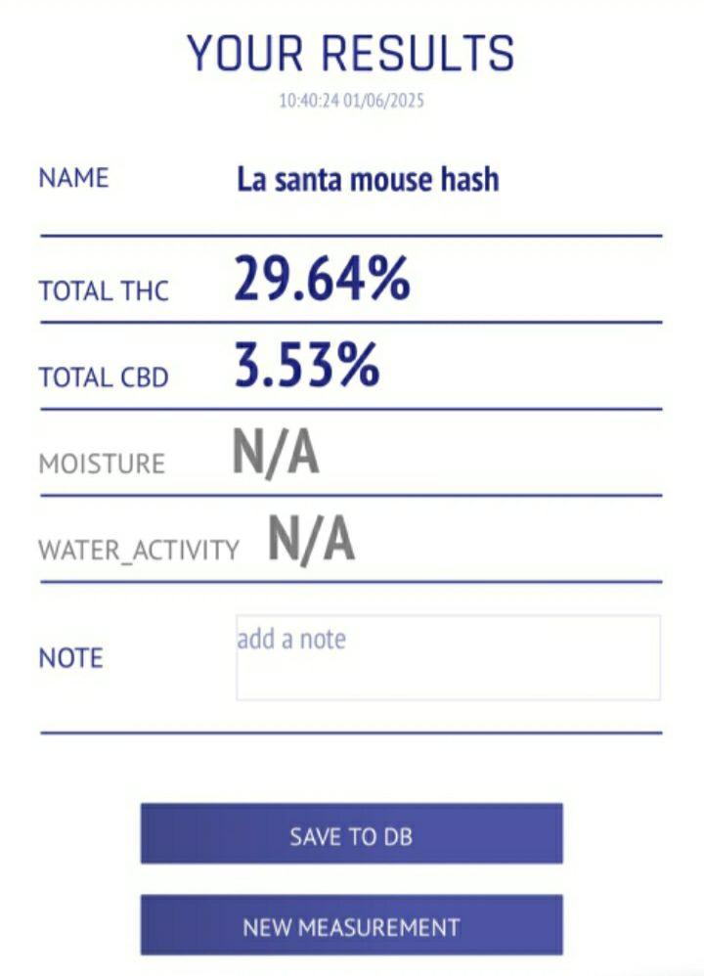Click the NAME label
Screen dimensions: 704x976
[73, 179]
